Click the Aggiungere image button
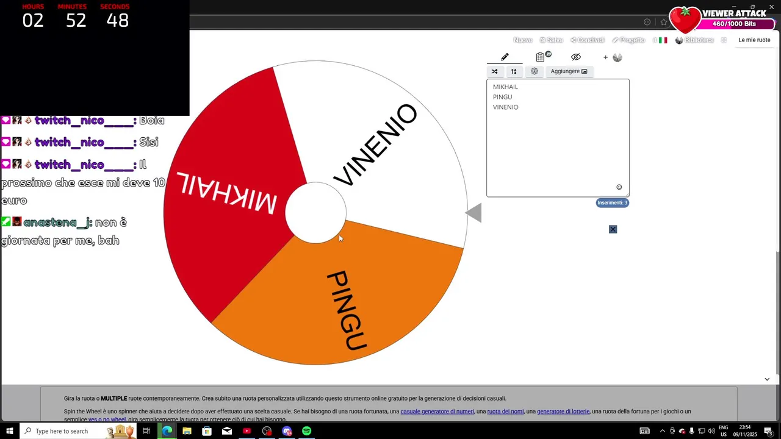 click(569, 71)
